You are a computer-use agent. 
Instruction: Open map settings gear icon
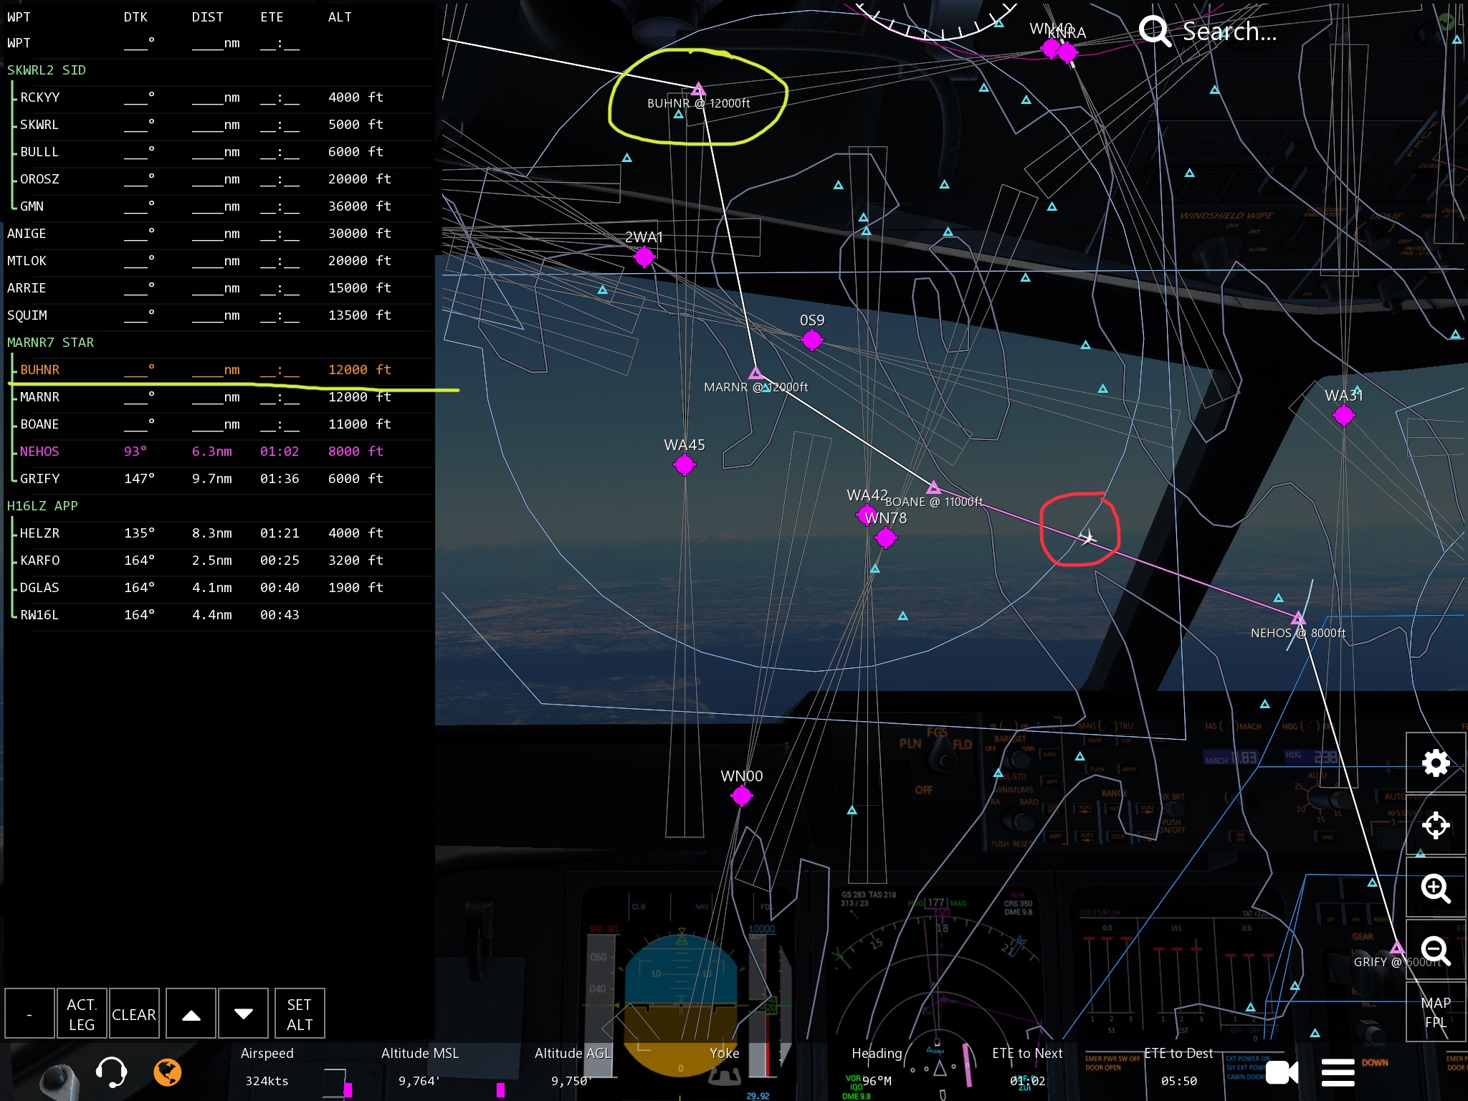pyautogui.click(x=1435, y=763)
